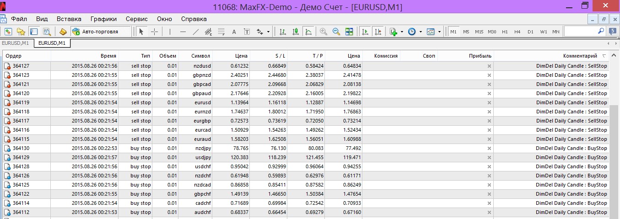Open the Сервис menu
Viewport: 620px width, 219px height.
tap(136, 19)
